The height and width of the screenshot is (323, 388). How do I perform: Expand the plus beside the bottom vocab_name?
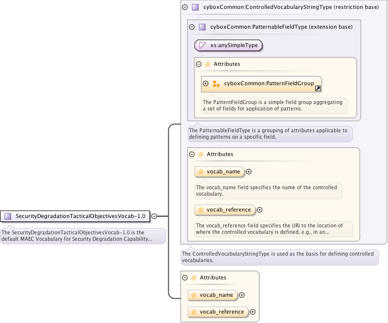242,295
